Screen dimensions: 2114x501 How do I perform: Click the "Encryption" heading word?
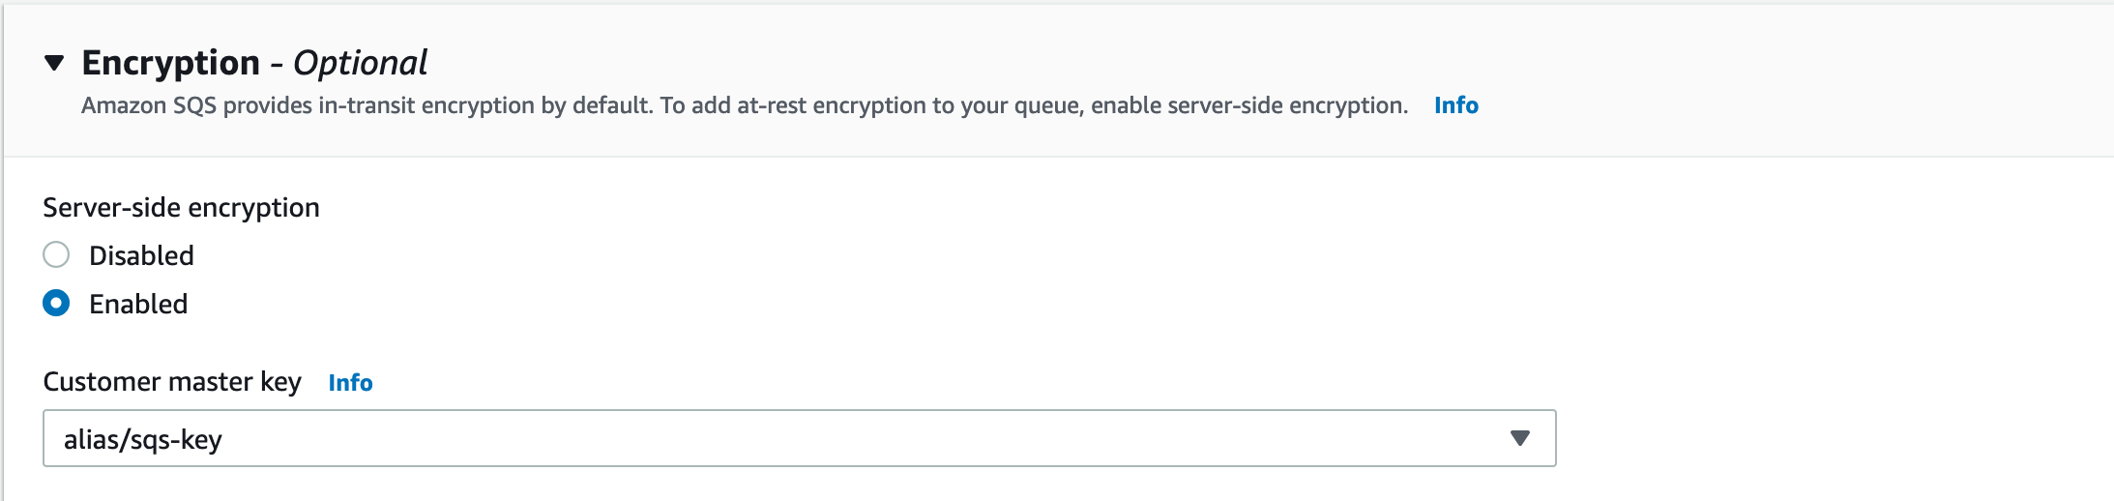pos(170,63)
